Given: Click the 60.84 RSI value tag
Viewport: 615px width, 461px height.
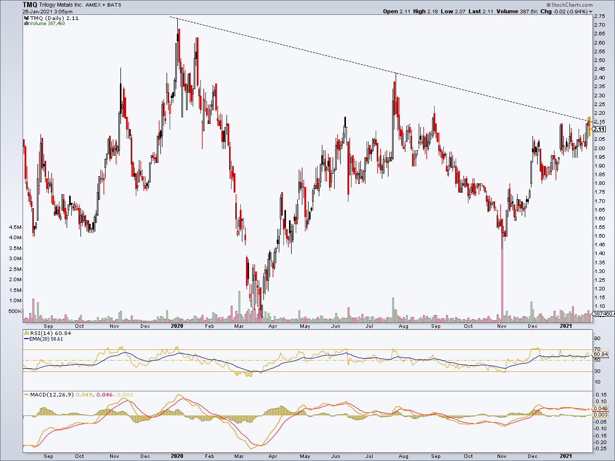Looking at the screenshot, I should point(600,354).
